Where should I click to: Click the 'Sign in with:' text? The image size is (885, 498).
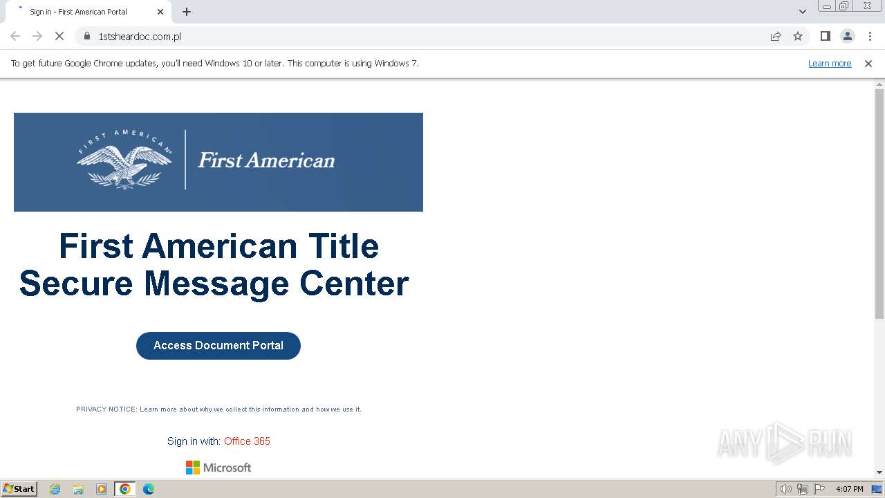[194, 441]
